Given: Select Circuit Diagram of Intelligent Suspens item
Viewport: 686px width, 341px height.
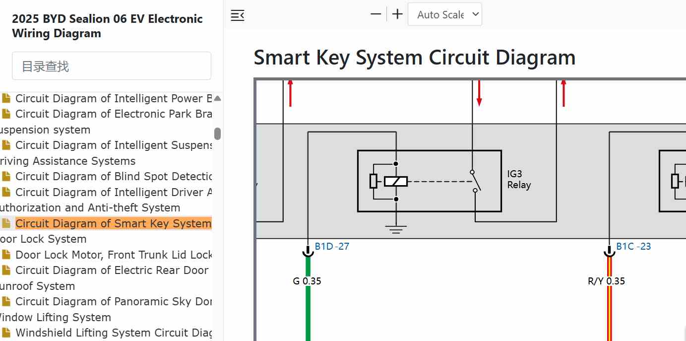Looking at the screenshot, I should (x=114, y=145).
